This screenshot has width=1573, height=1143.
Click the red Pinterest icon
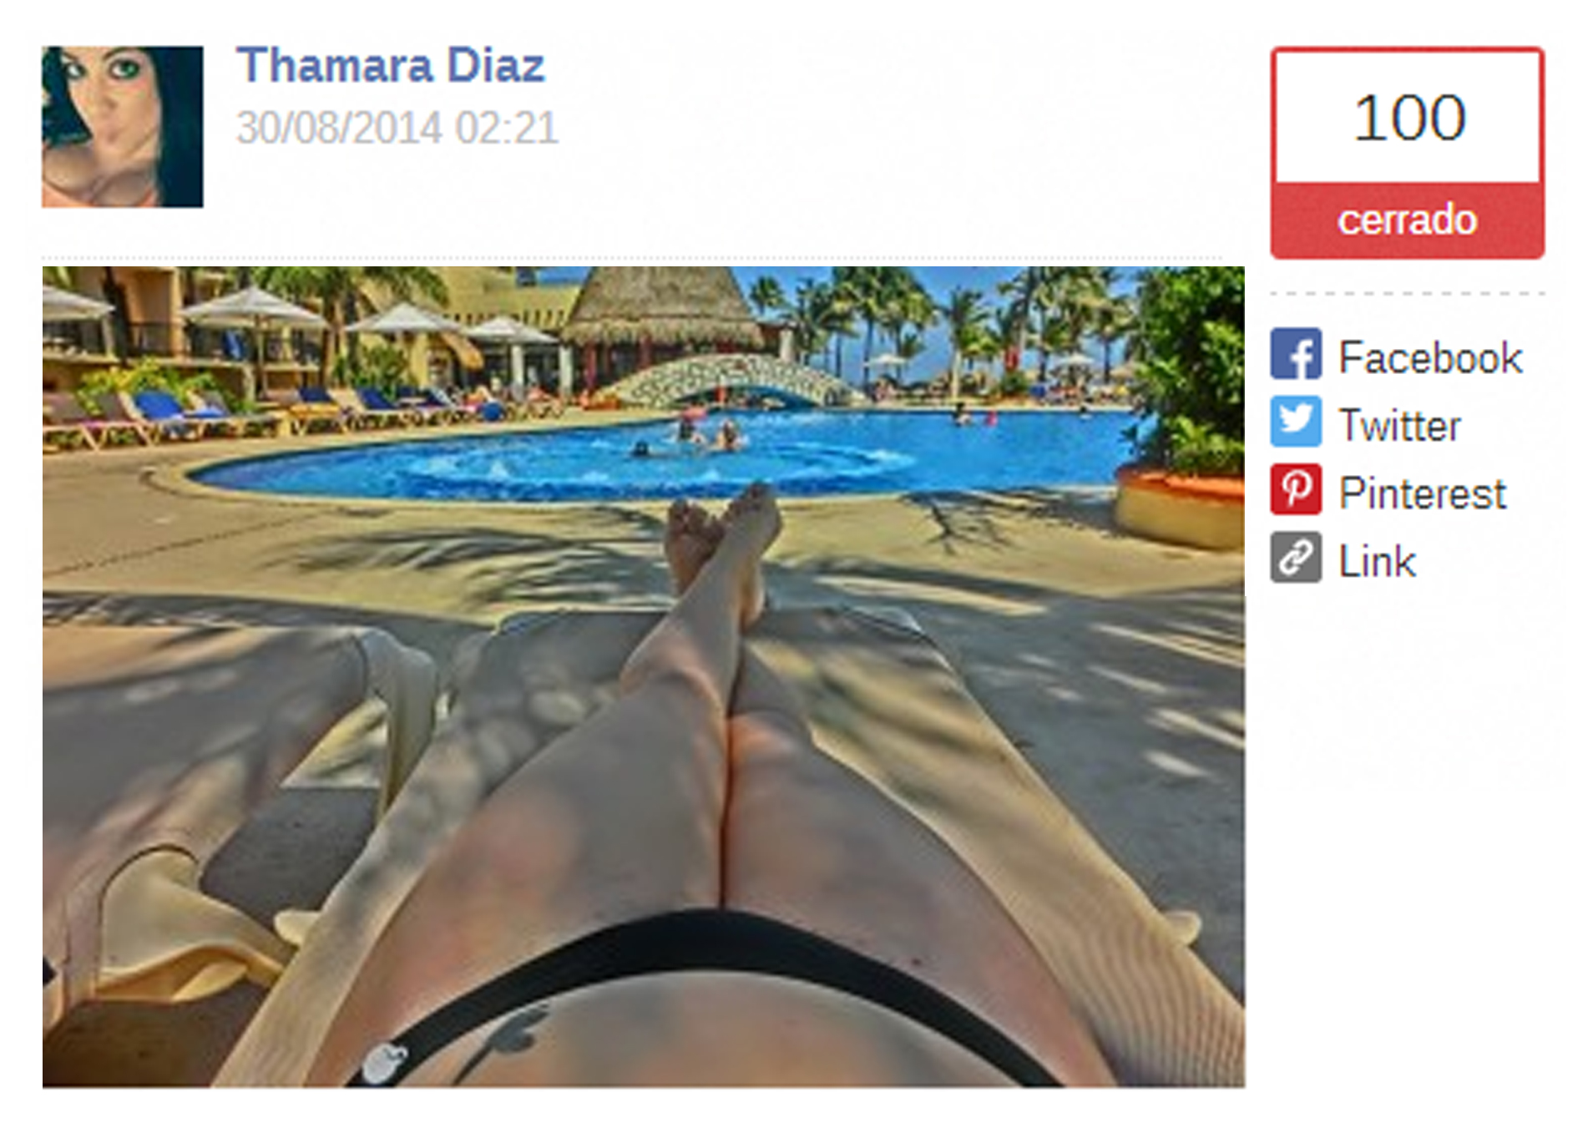click(x=1295, y=489)
